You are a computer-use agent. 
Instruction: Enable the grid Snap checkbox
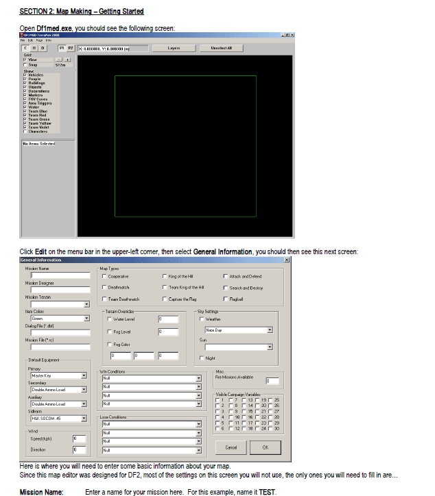25,64
